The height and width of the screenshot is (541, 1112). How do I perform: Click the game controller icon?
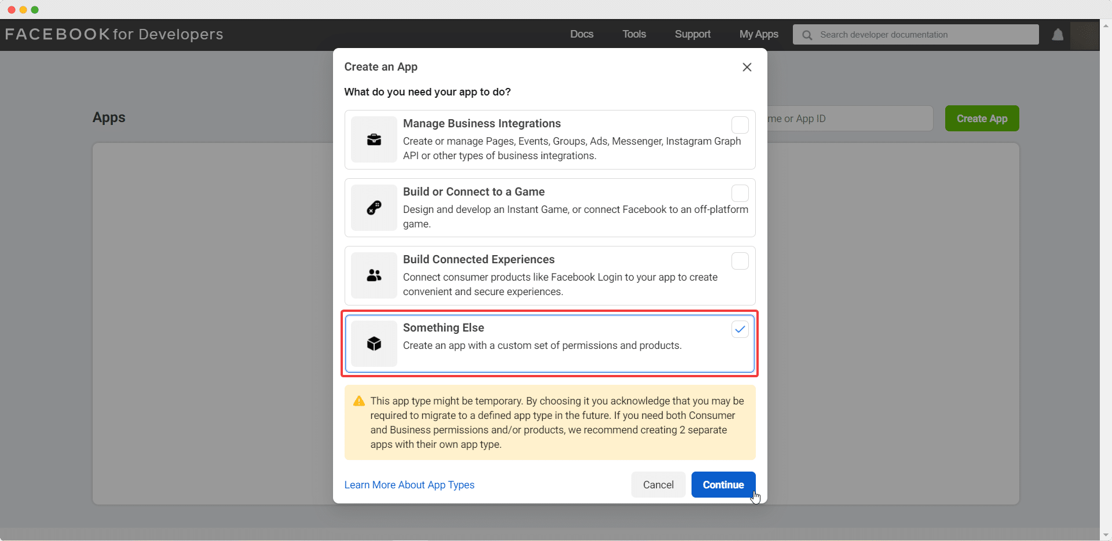[x=374, y=208]
